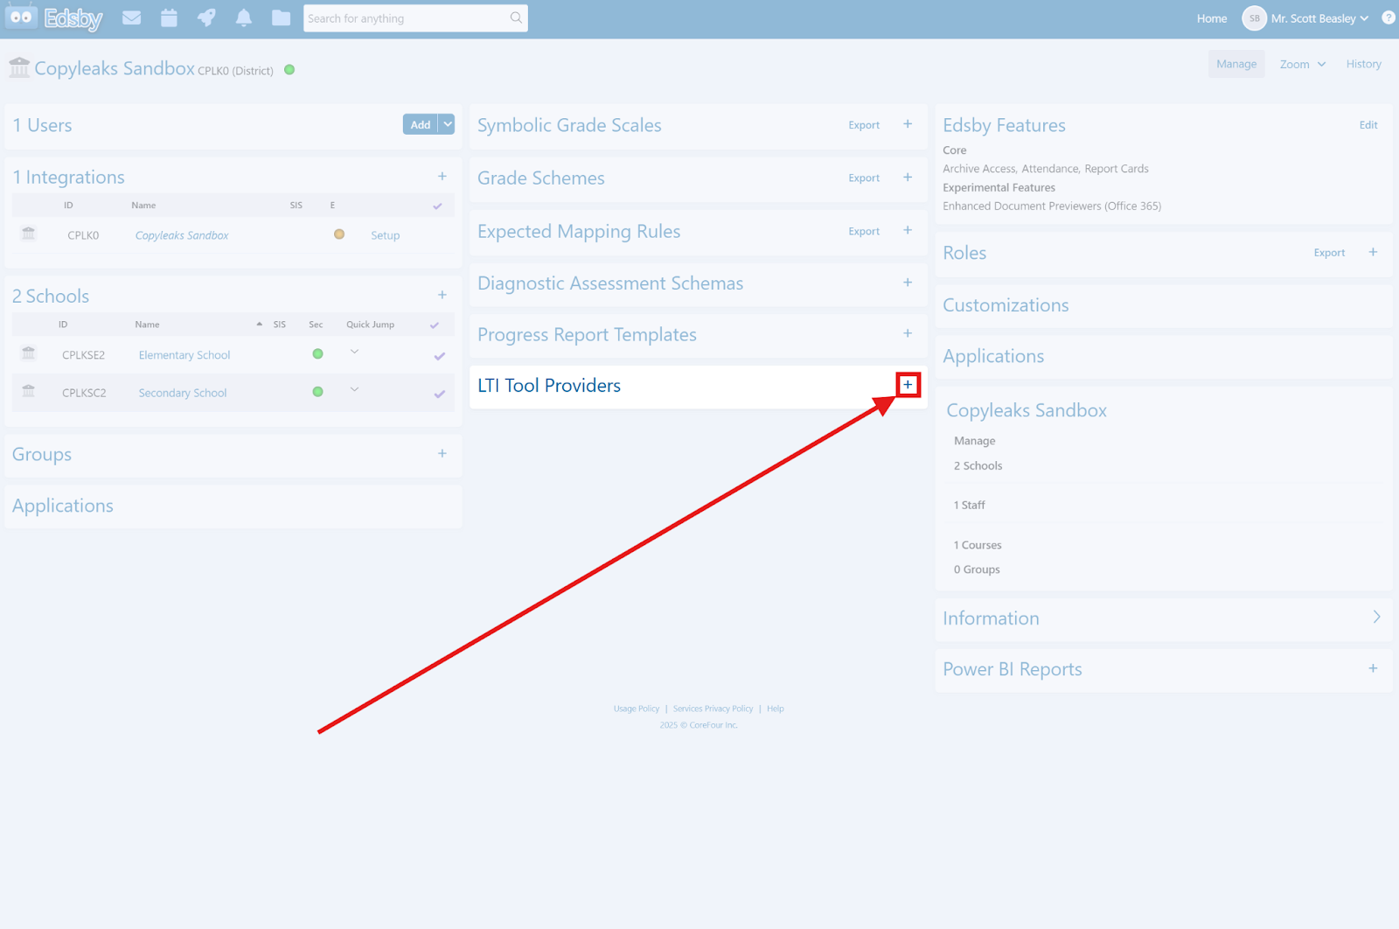Export Symbolic Grade Scales

pos(864,125)
